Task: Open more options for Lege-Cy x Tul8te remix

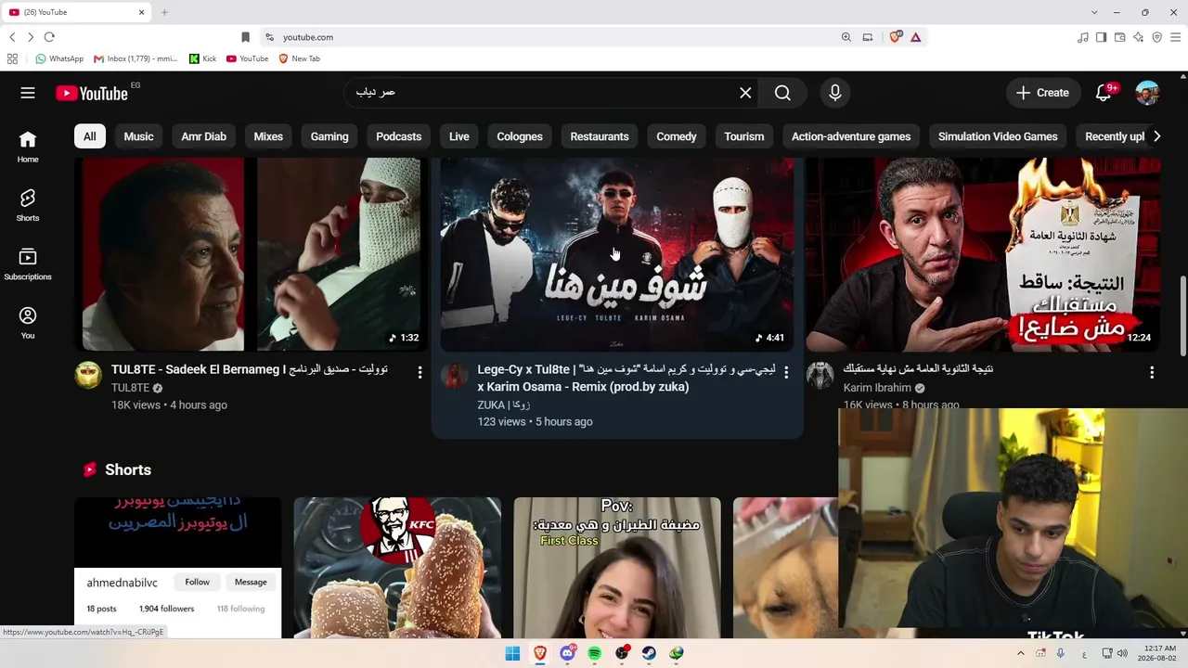Action: (x=786, y=372)
